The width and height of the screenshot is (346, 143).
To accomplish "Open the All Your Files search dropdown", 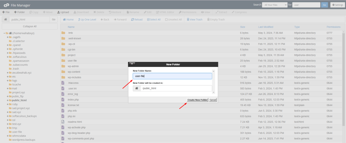I will [275, 5].
